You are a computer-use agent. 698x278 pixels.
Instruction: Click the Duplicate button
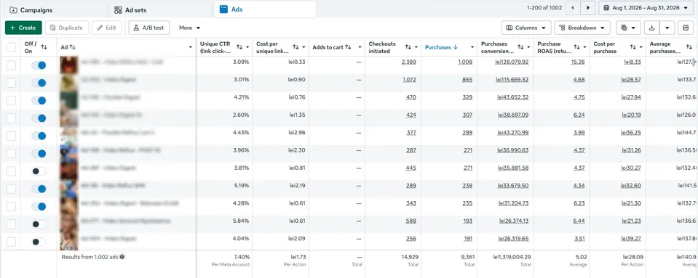point(67,28)
